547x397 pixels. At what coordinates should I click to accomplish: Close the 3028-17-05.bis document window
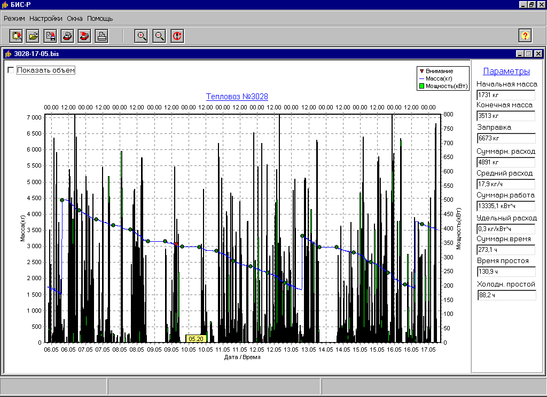[x=538, y=54]
